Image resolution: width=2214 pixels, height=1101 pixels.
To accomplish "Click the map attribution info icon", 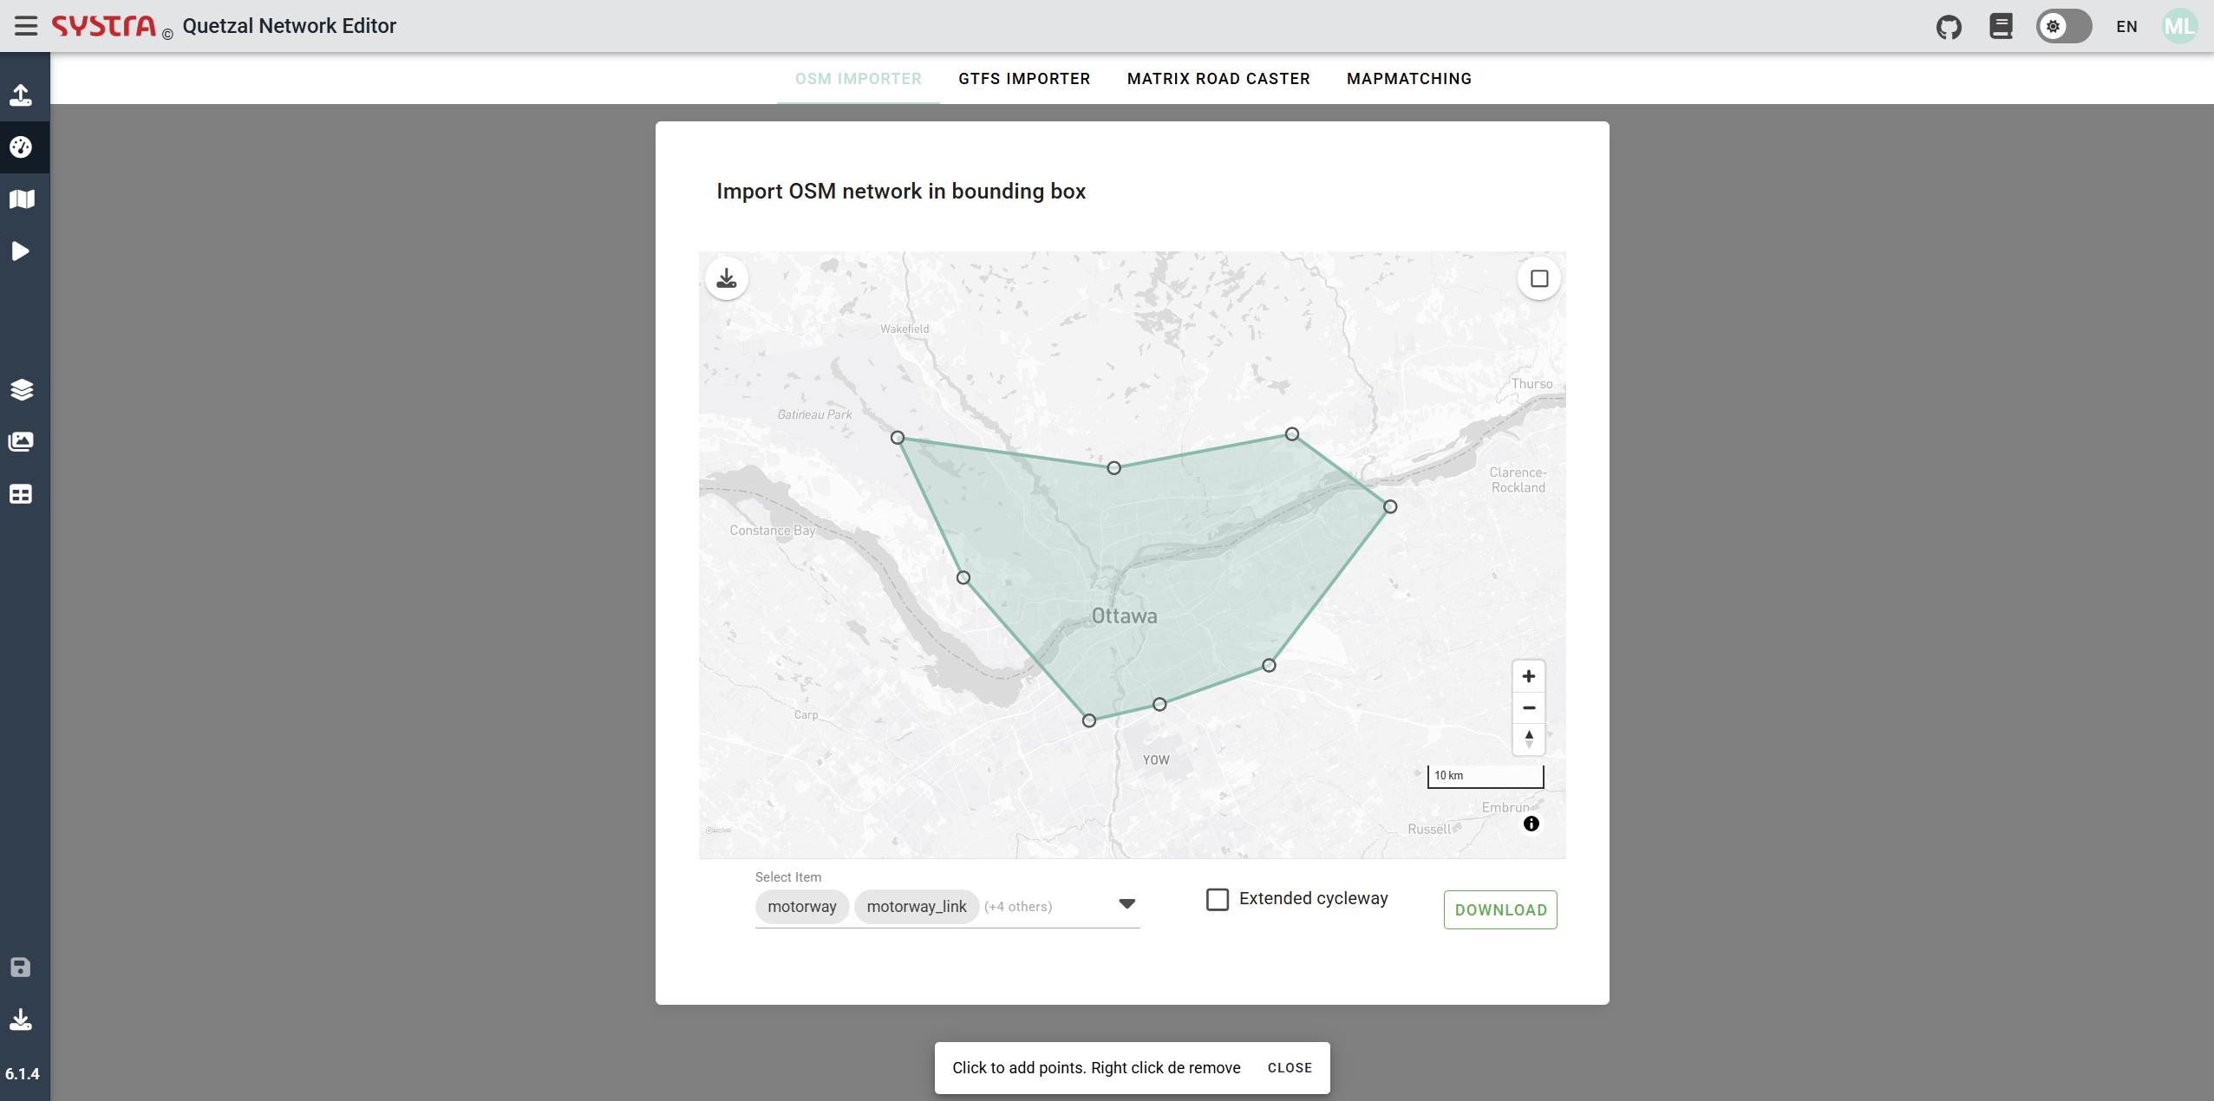I will (1532, 824).
